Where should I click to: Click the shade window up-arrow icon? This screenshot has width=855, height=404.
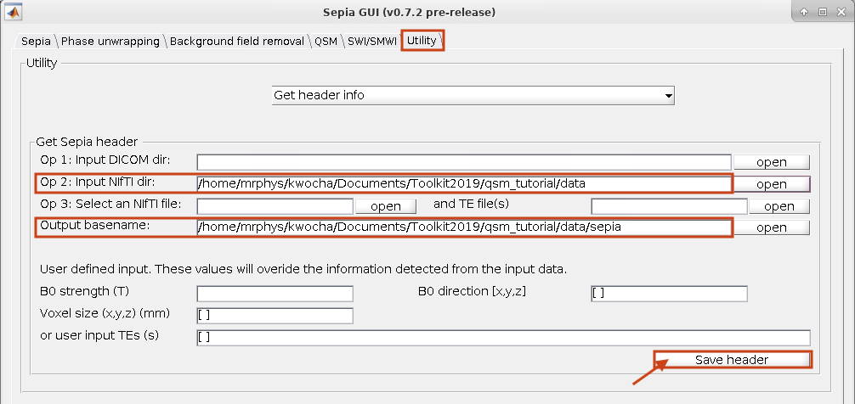pyautogui.click(x=804, y=12)
